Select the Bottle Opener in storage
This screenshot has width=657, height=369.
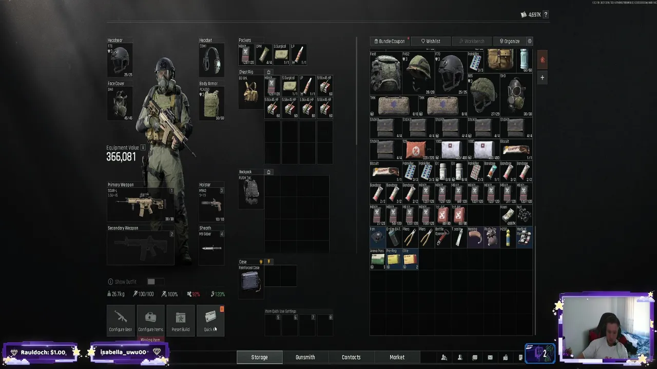442,238
